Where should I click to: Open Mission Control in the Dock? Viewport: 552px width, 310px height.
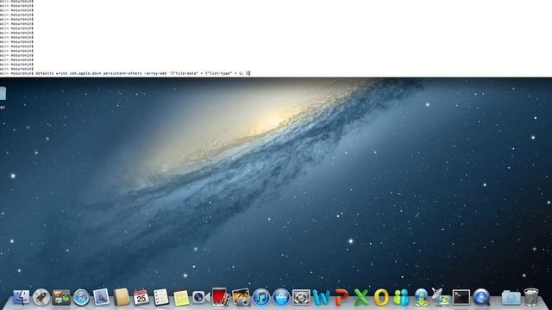(61, 297)
